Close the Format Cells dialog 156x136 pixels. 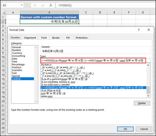148,30
